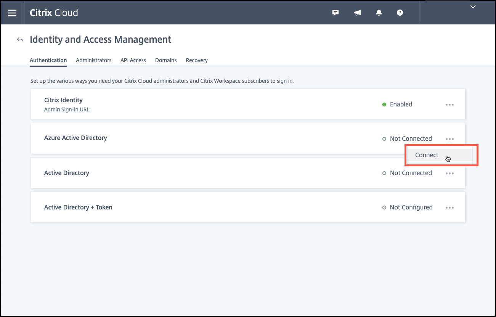Open the notifications bell
This screenshot has height=317, width=496.
point(379,13)
